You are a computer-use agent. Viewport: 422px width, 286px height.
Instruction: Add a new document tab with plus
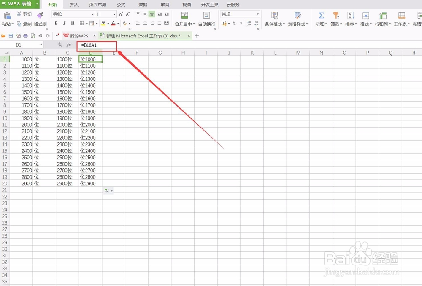coord(197,36)
